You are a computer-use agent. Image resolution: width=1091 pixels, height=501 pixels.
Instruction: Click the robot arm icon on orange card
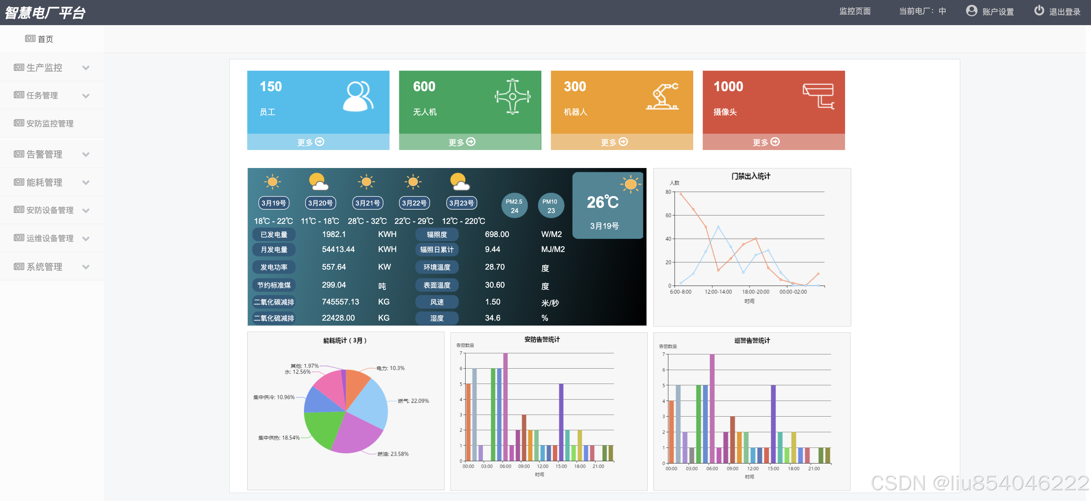click(663, 96)
